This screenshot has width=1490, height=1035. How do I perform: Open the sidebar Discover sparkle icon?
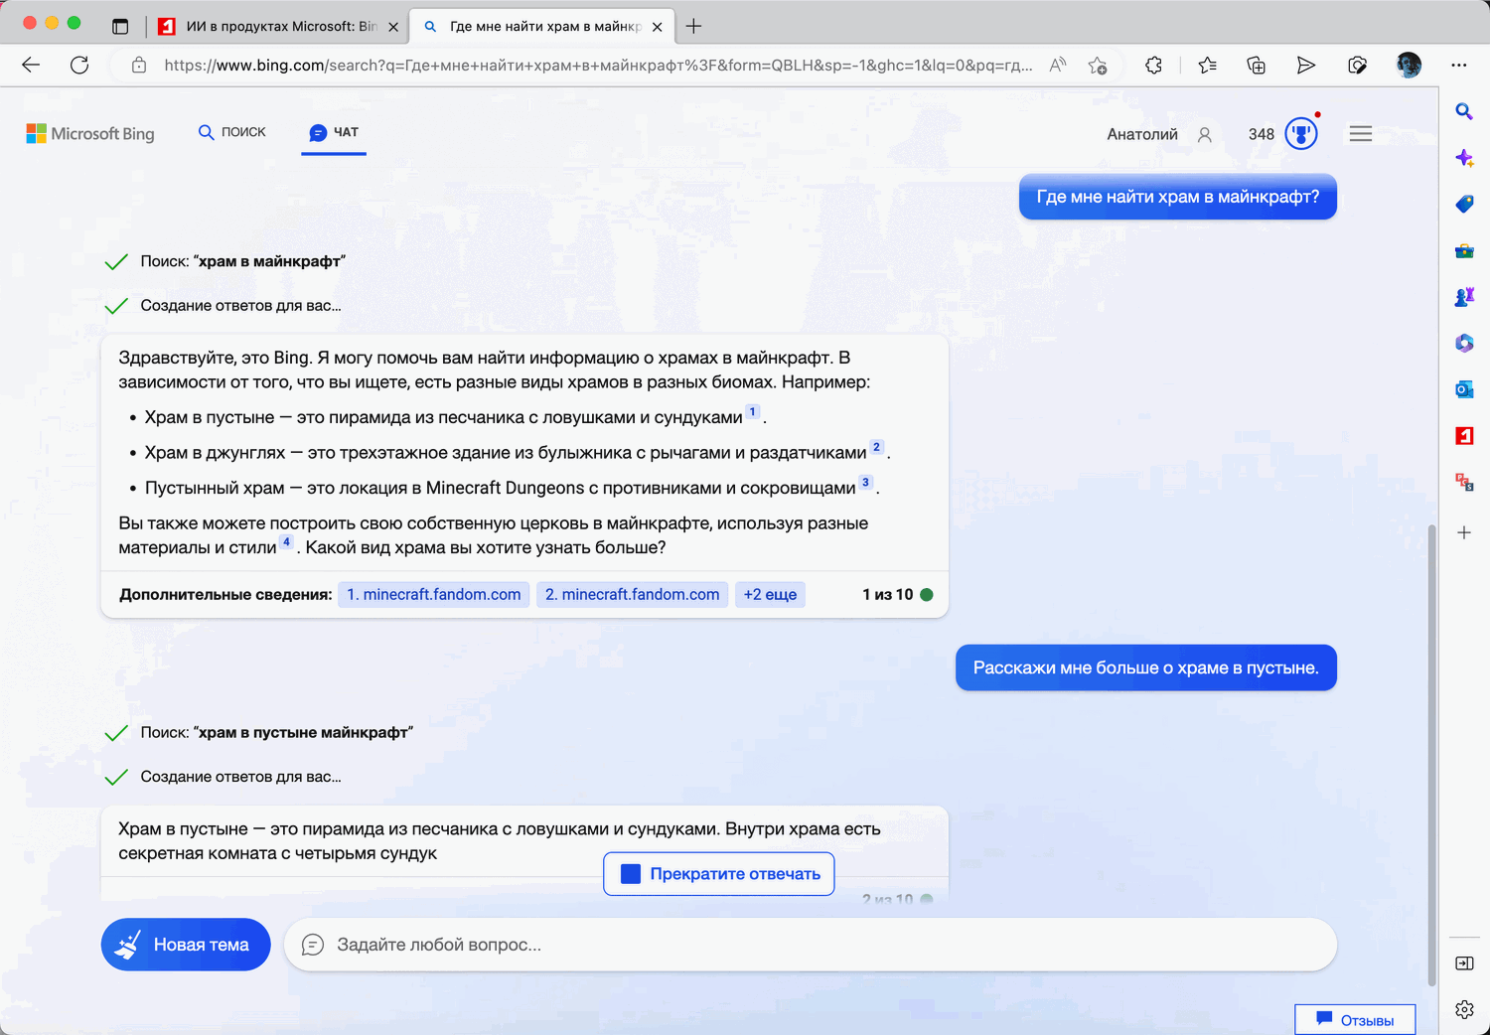1464,158
